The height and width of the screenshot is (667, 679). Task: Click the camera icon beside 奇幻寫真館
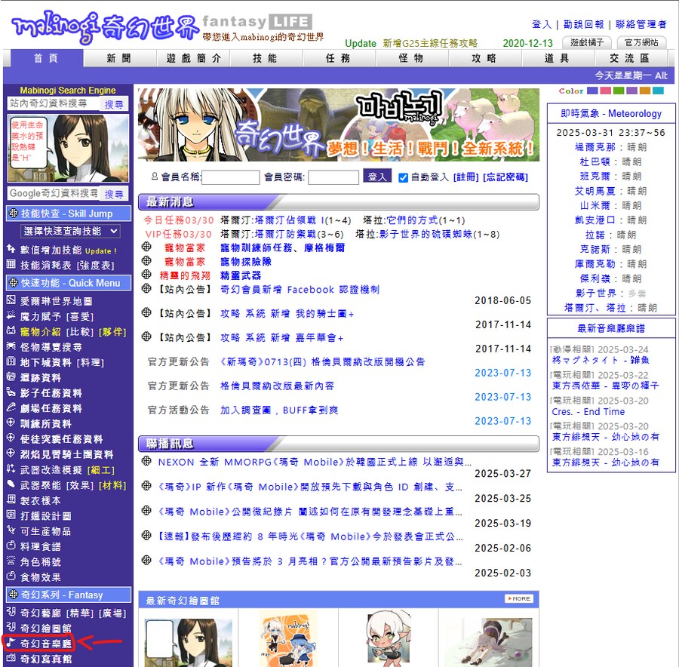click(x=11, y=657)
